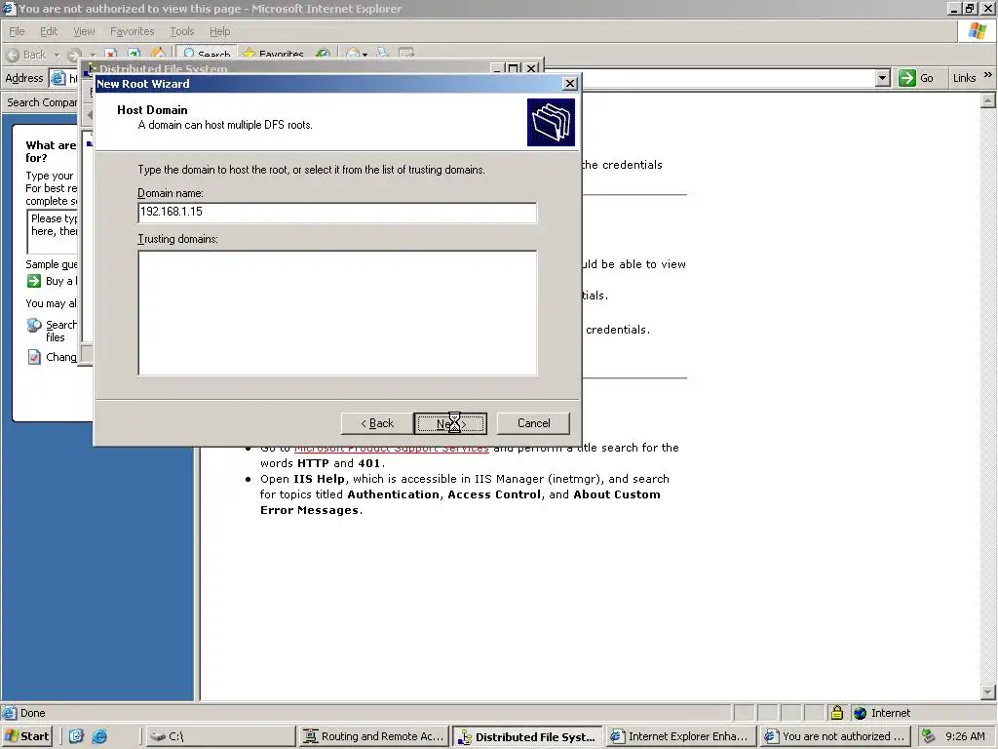Image resolution: width=998 pixels, height=749 pixels.
Task: Click the green Buy arrow sample query
Action: coord(34,281)
